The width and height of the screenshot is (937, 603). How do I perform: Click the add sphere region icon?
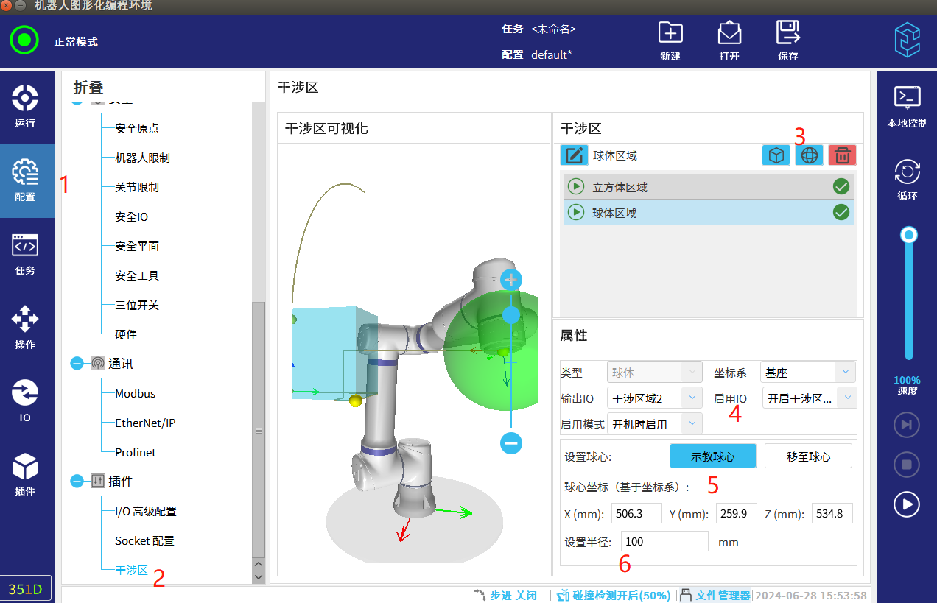(809, 155)
